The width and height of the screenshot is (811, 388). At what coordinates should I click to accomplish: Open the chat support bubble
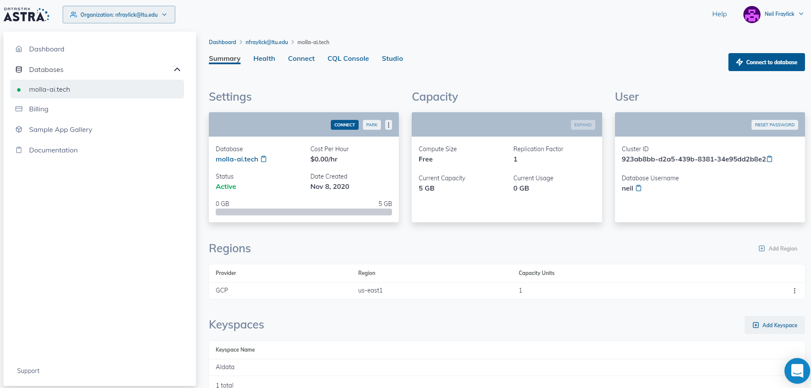tap(797, 371)
